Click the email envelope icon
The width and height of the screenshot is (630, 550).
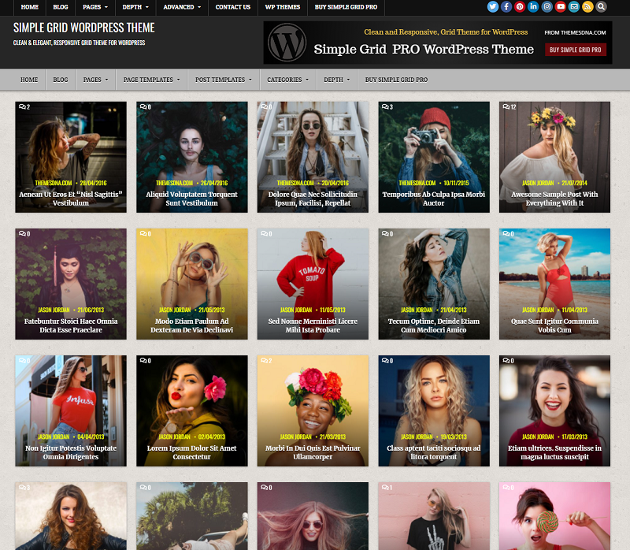(574, 6)
